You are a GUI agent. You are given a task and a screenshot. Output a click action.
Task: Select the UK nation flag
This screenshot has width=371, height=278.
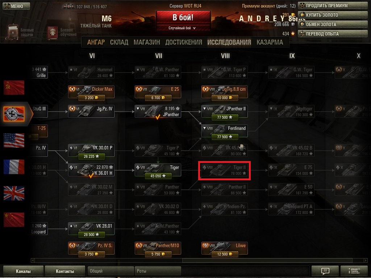14,193
